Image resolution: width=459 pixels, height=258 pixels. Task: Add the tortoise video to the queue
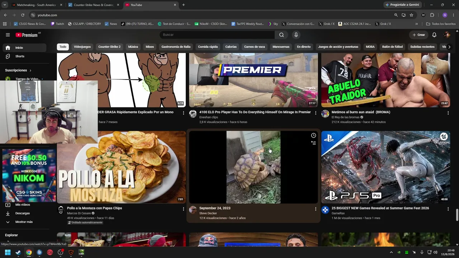click(313, 143)
